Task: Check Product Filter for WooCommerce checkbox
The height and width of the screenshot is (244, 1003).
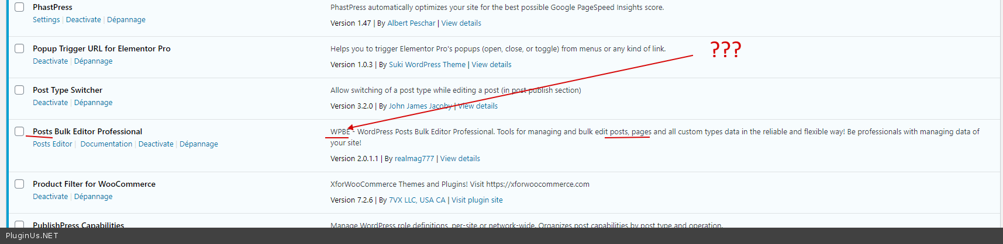Action: (x=19, y=184)
